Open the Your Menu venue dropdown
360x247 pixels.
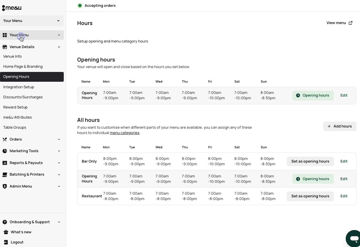(32, 21)
